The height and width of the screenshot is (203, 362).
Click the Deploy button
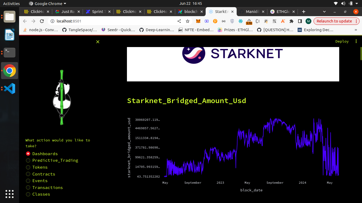[x=342, y=41]
